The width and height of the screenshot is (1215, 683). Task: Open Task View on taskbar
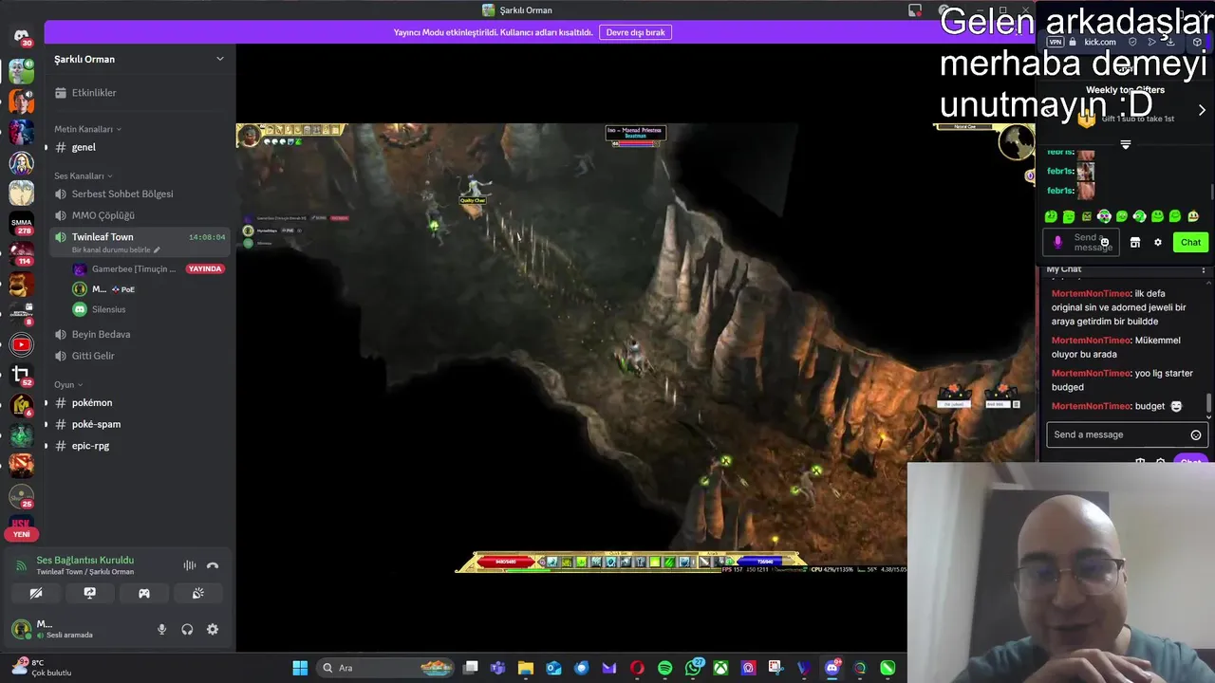coord(471,668)
